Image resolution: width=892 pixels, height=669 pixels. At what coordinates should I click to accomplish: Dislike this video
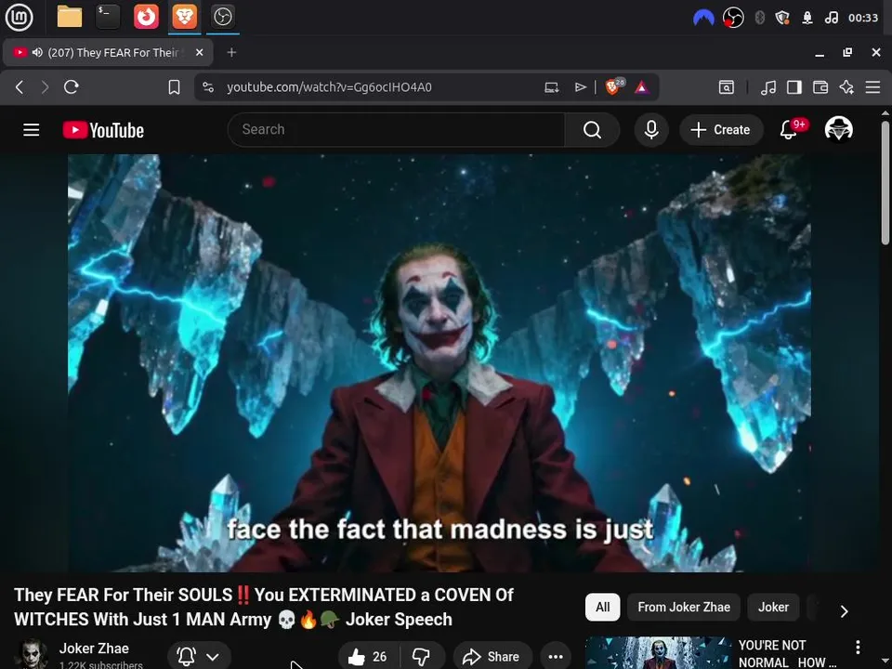422,657
